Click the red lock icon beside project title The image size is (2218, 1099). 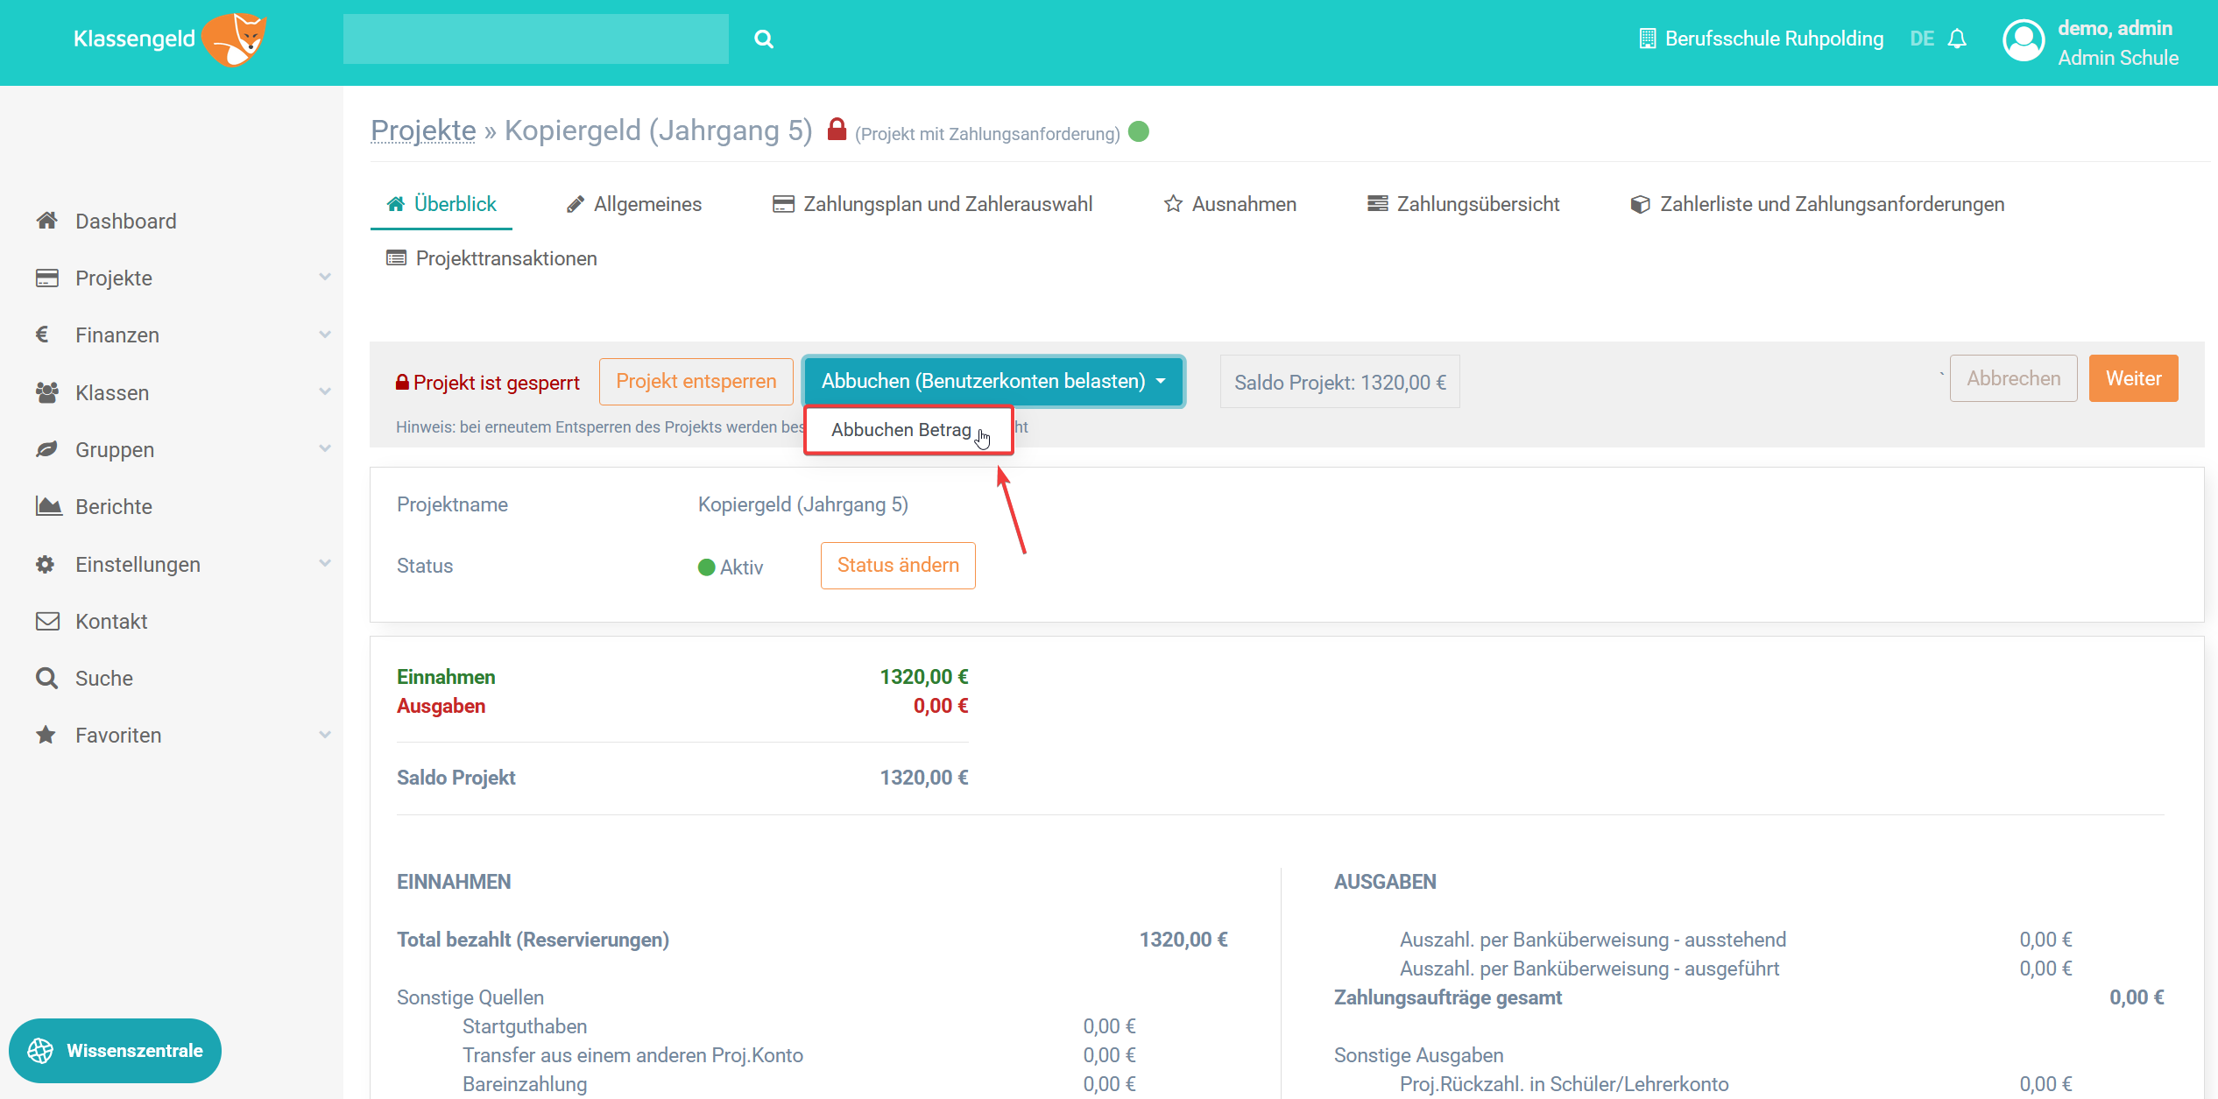tap(837, 130)
